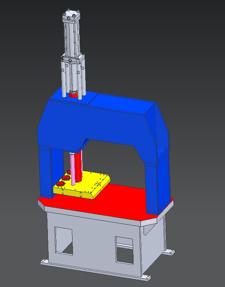The width and height of the screenshot is (225, 287).
Task: Click the red collar at the cylinder base
Action: pyautogui.click(x=73, y=95)
